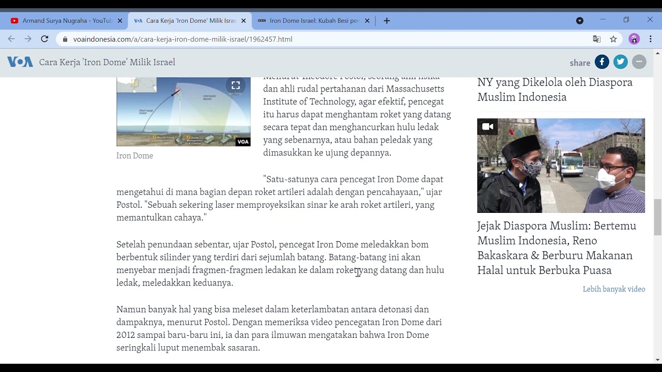Close the Cara Kerja Iron Dome tab
This screenshot has height=372, width=662.
(244, 21)
